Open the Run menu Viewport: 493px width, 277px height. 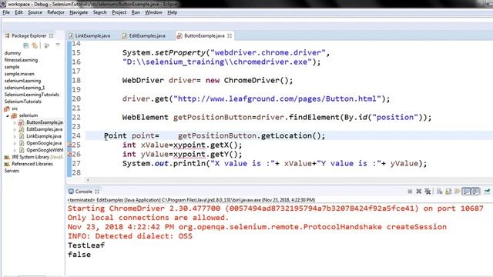coord(136,12)
